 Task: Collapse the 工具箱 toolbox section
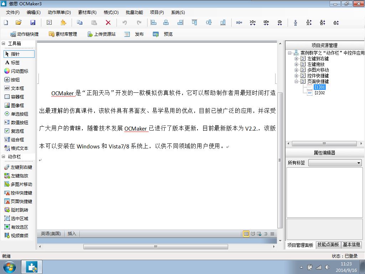pos(4,43)
